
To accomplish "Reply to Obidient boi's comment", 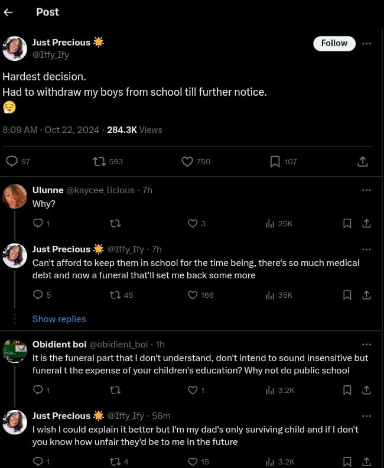I will pos(38,390).
